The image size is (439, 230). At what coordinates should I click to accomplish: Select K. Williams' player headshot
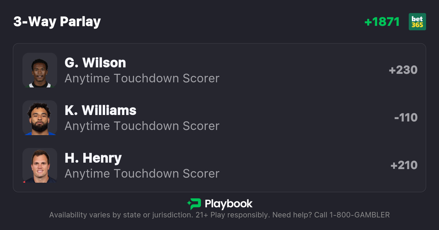coord(40,118)
